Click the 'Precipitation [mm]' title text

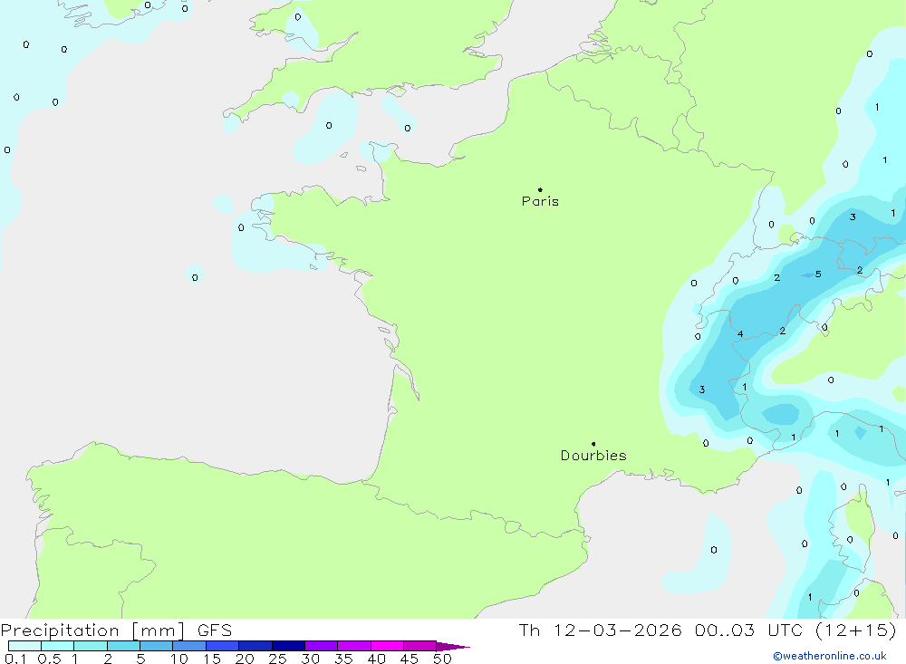click(92, 630)
